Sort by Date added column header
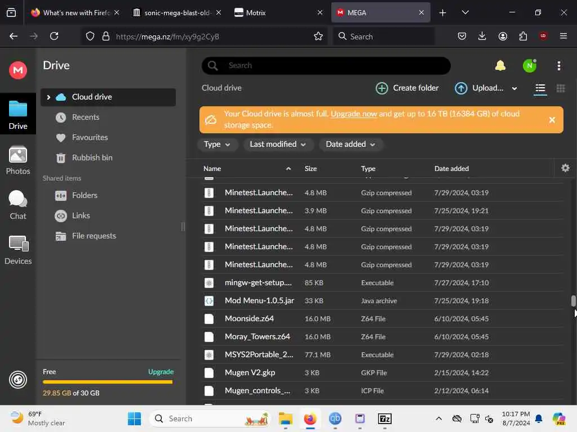 coord(451,169)
